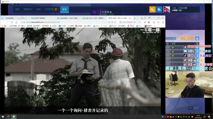This screenshot has height=119, width=213.
Task: Click the notes icon column header
Action: tap(197, 44)
